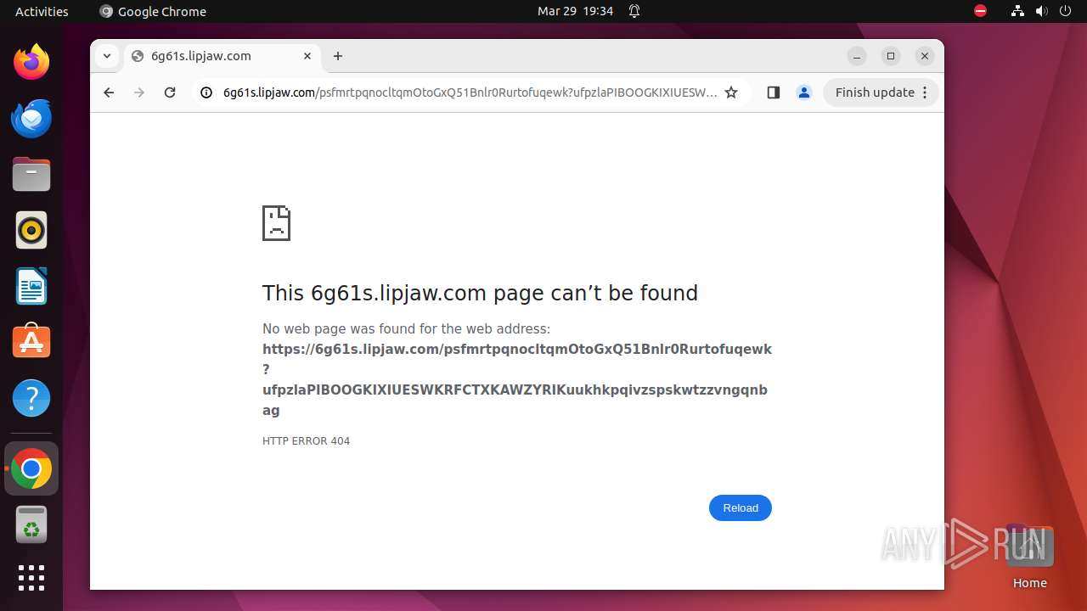Open Ubuntu Software in the dock

(x=31, y=342)
